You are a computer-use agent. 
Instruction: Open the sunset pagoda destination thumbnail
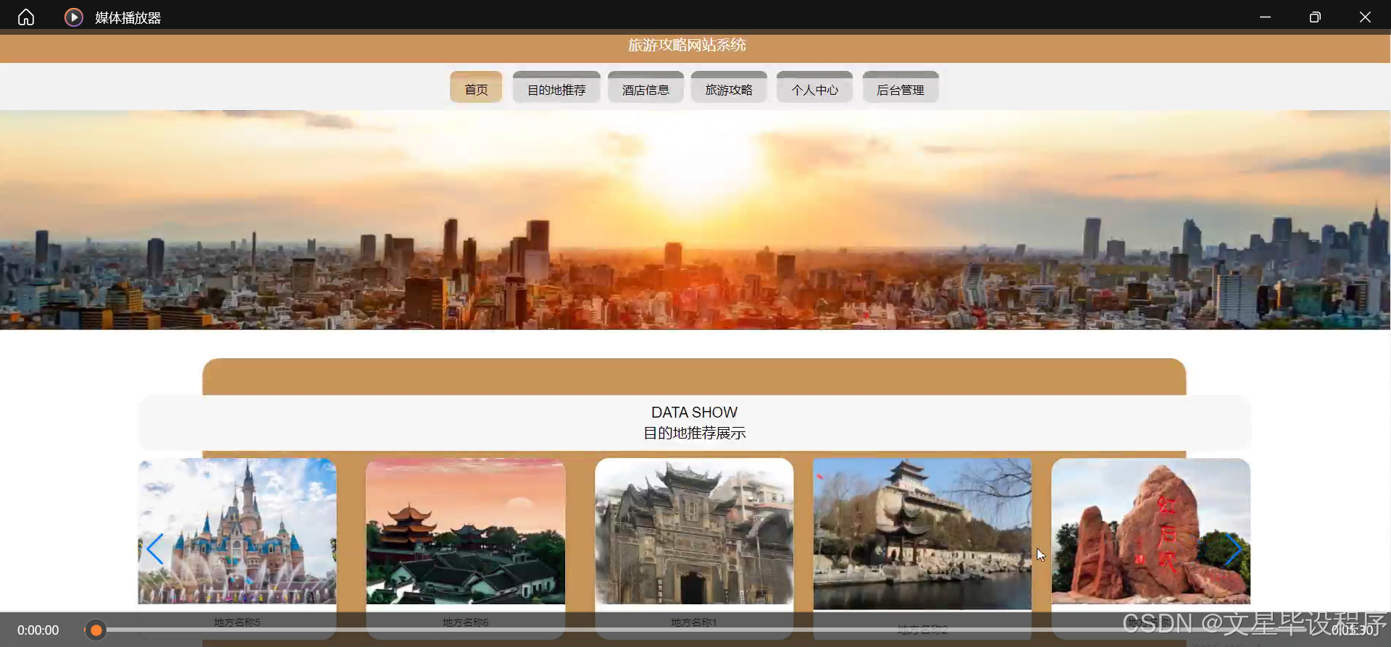pos(466,531)
